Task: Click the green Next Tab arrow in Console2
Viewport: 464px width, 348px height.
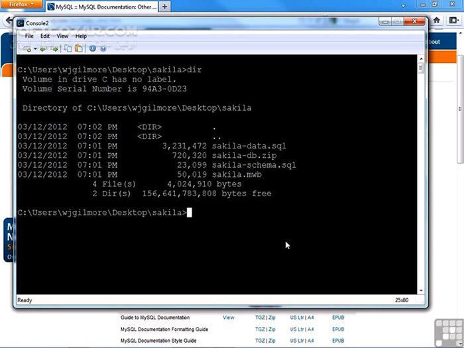Action: [54, 48]
